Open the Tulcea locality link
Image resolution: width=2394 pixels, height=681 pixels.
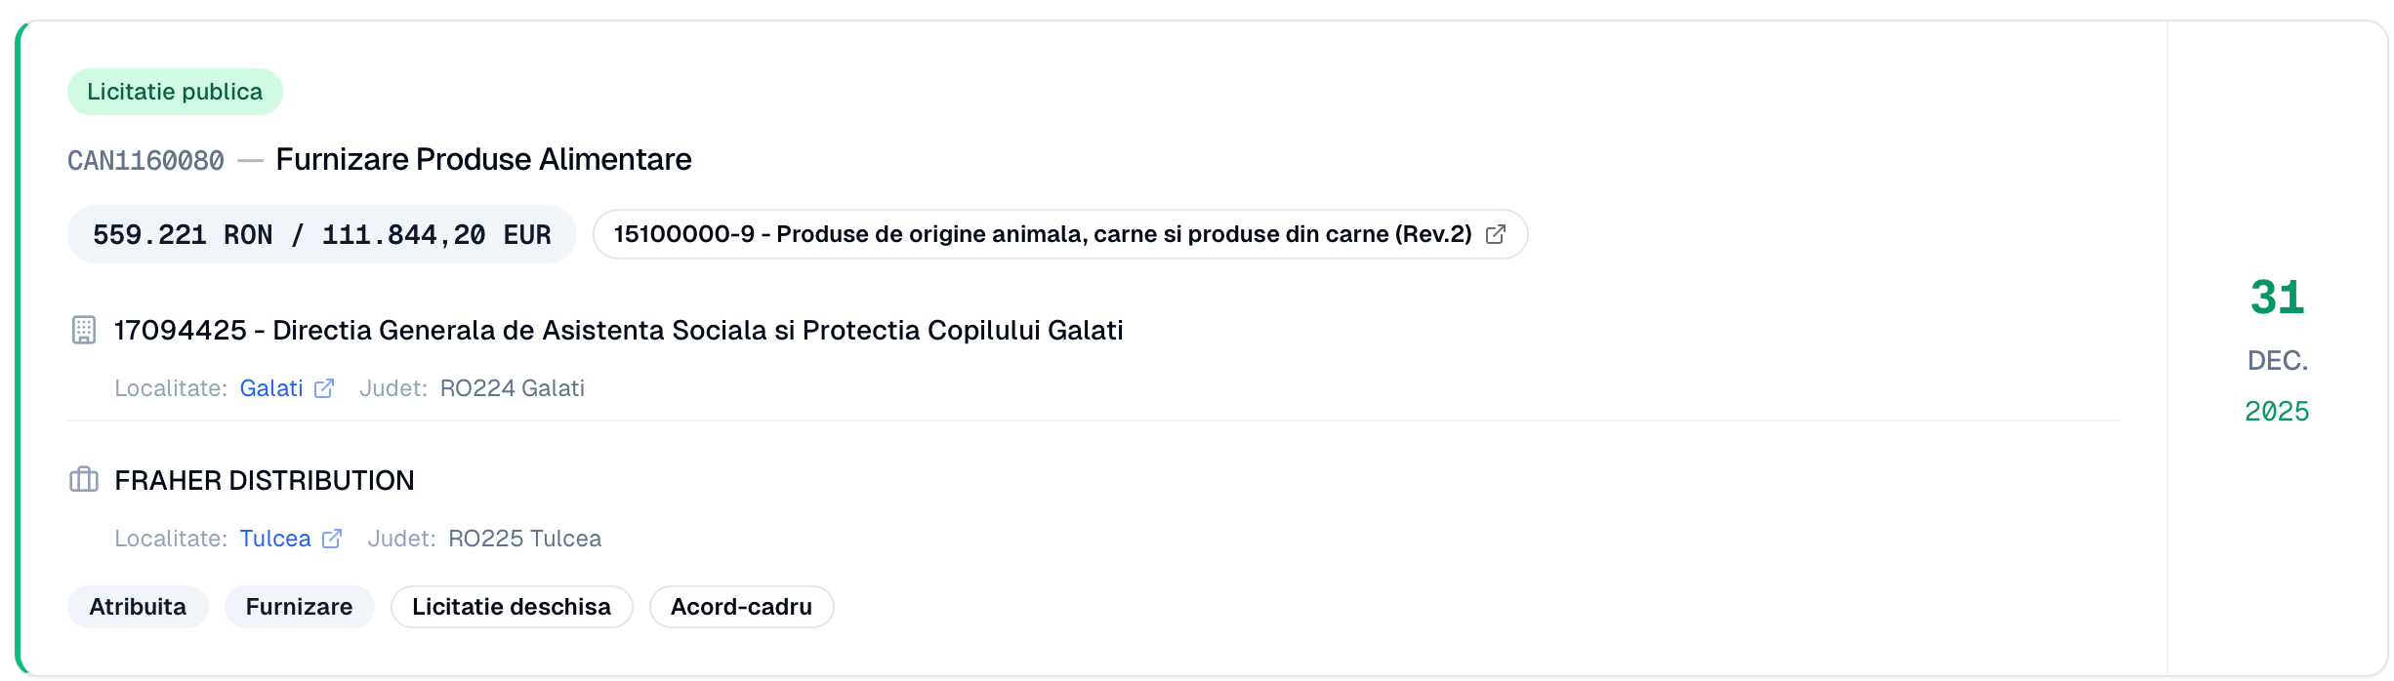point(274,539)
